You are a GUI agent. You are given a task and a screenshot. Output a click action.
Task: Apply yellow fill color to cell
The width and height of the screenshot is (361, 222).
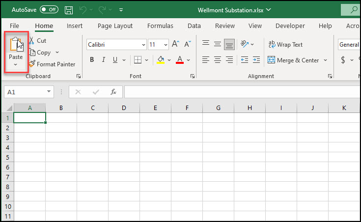pyautogui.click(x=161, y=60)
